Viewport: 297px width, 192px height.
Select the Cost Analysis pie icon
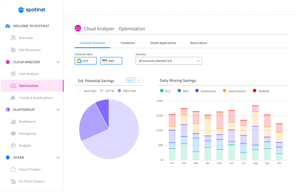[x=13, y=74]
